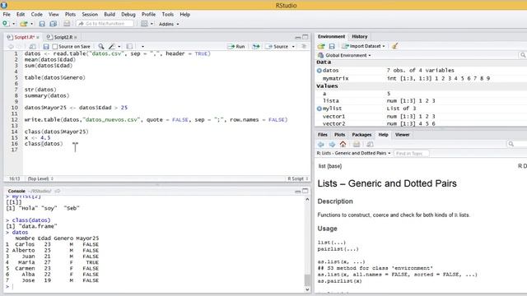Screen dimensions: 527x296
Task: Load workspace icon in Environment pane
Action: coord(321,46)
